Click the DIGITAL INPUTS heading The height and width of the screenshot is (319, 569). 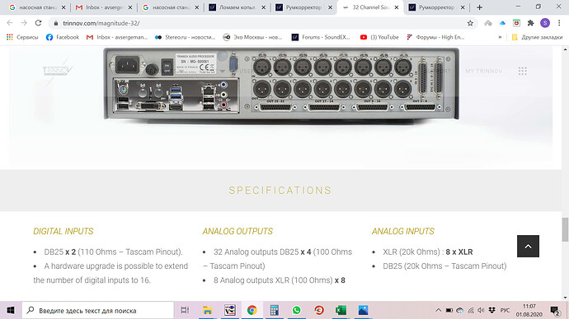coord(63,232)
